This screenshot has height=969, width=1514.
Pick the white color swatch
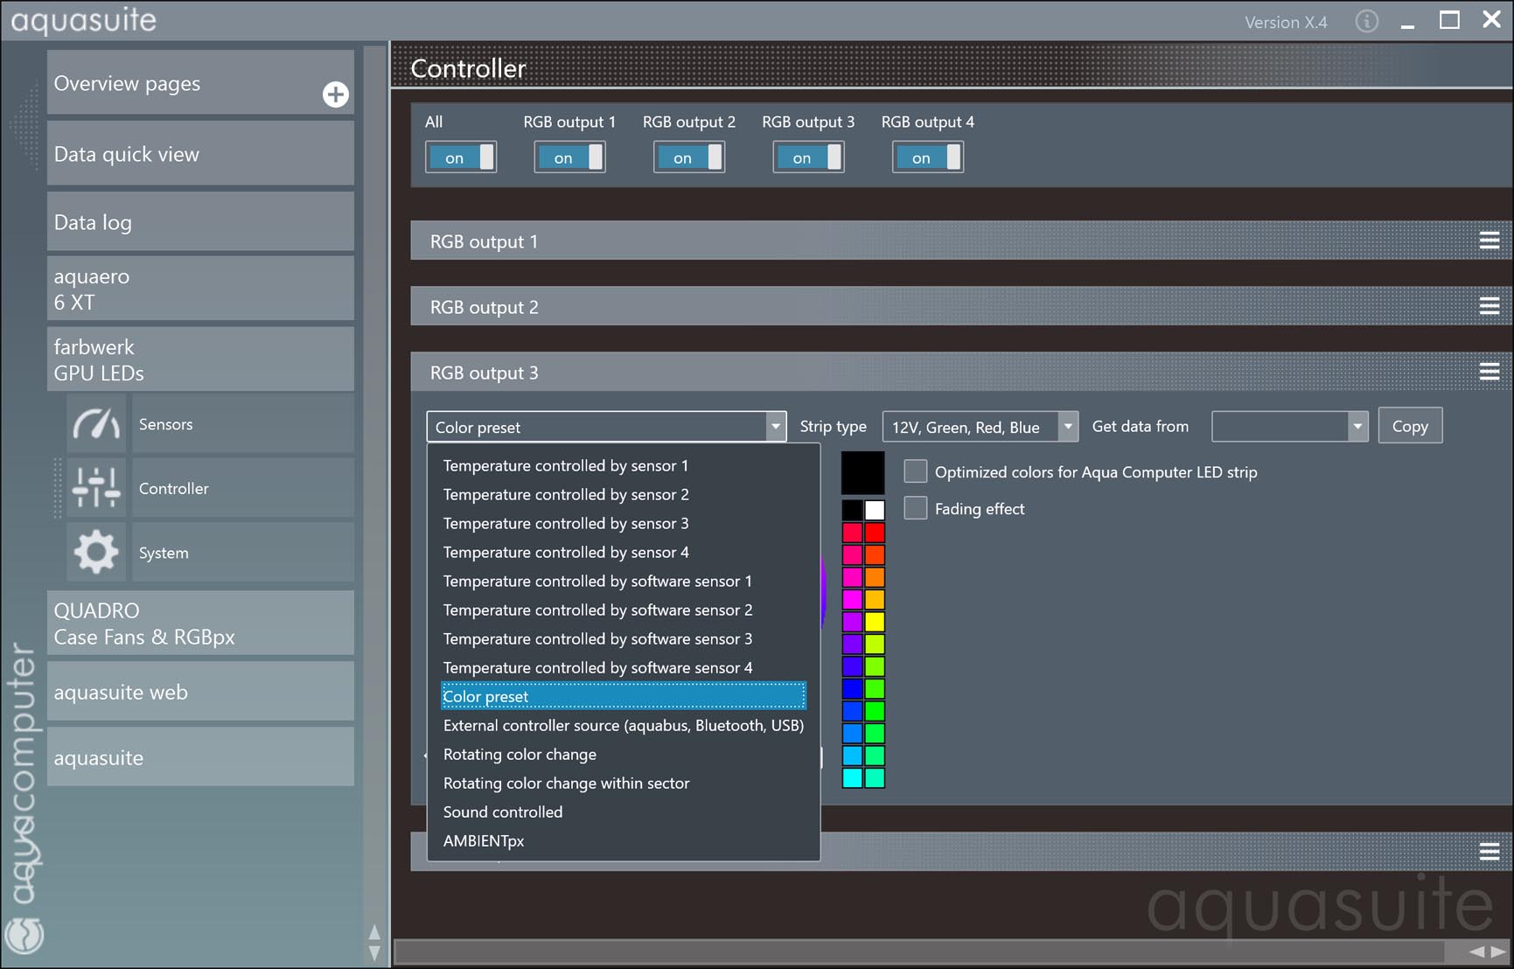pos(875,510)
